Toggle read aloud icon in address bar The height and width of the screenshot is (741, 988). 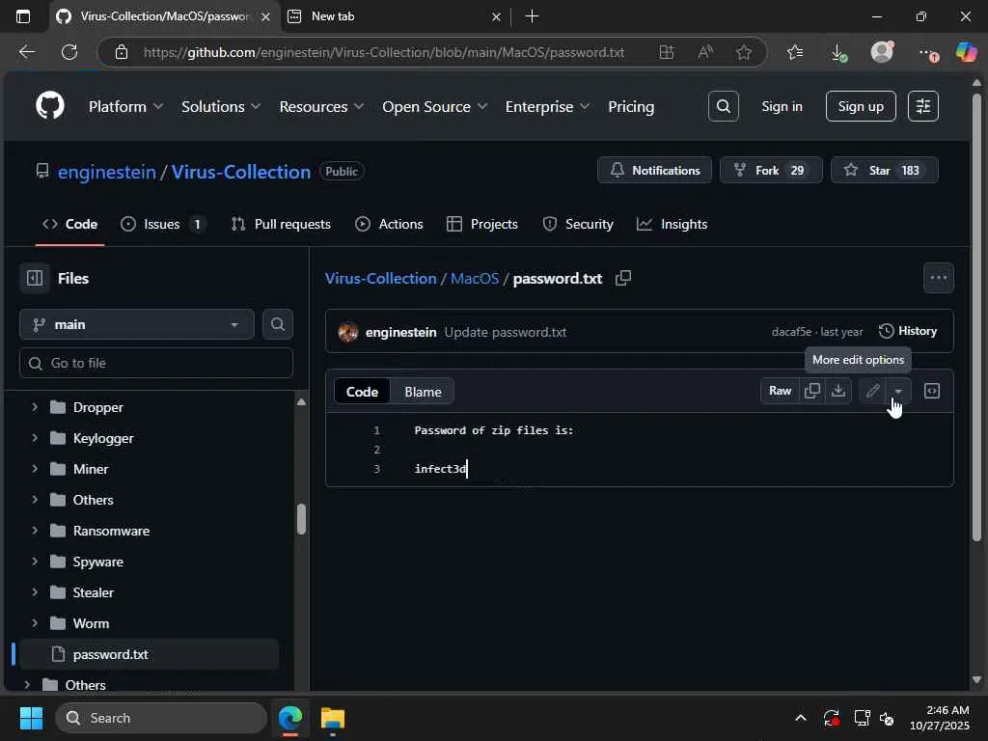coord(705,52)
